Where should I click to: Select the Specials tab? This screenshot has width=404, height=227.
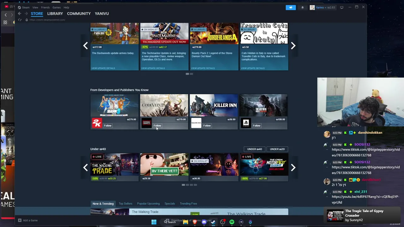click(x=169, y=204)
